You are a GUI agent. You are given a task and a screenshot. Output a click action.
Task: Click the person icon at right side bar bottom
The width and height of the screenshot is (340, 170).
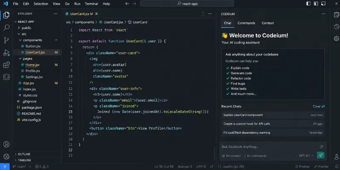pyautogui.click(x=336, y=157)
